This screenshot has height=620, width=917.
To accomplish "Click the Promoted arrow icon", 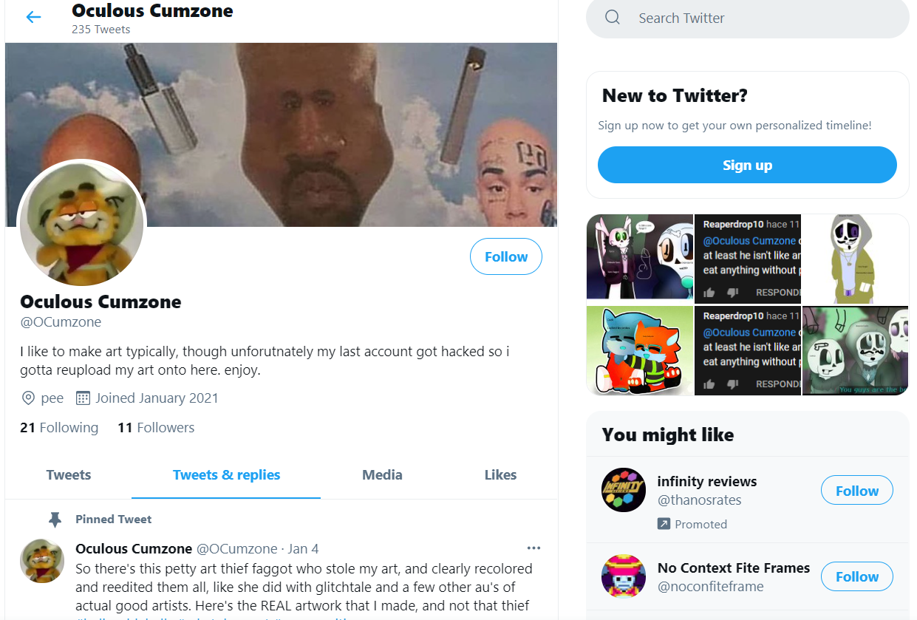I will (x=664, y=524).
